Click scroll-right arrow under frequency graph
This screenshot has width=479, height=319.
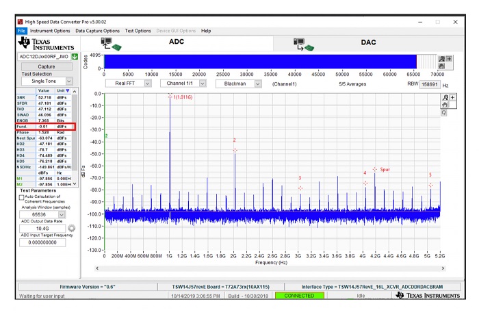pyautogui.click(x=443, y=268)
